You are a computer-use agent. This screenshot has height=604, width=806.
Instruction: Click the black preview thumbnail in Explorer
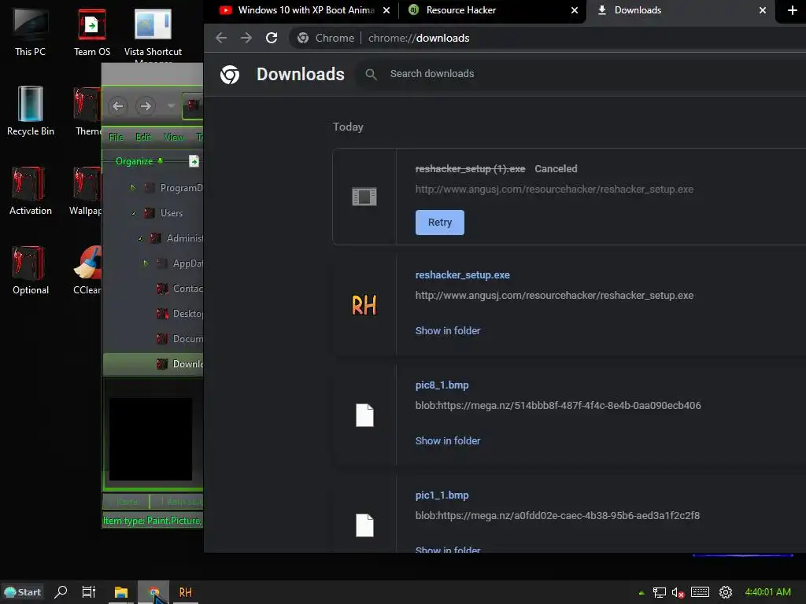point(150,439)
